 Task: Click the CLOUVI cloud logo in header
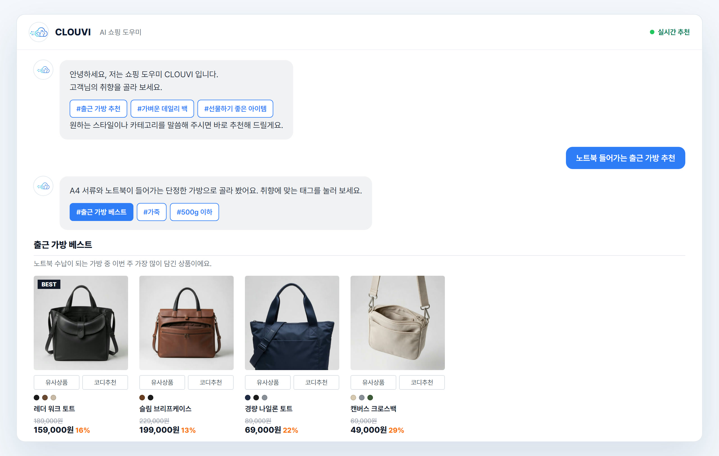tap(39, 32)
